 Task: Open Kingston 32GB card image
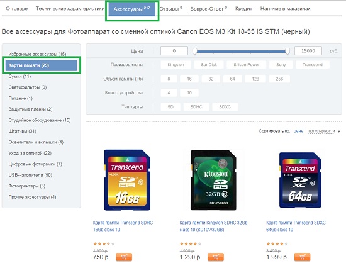click(214, 180)
